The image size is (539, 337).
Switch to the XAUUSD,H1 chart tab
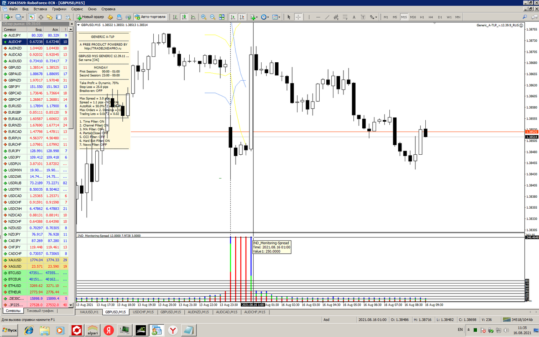pos(89,312)
